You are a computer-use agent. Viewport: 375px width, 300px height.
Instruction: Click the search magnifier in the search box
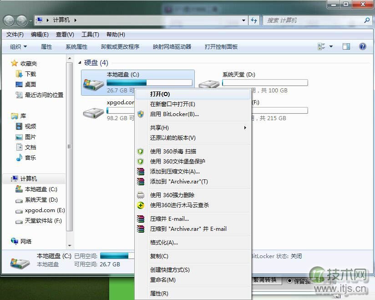pos(367,20)
